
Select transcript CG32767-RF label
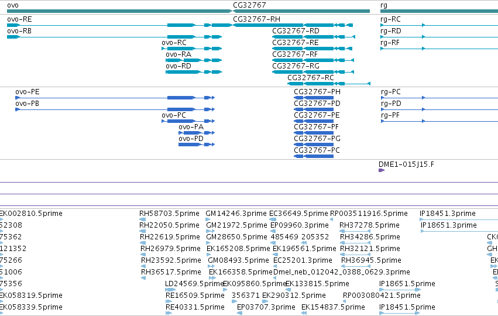click(295, 54)
